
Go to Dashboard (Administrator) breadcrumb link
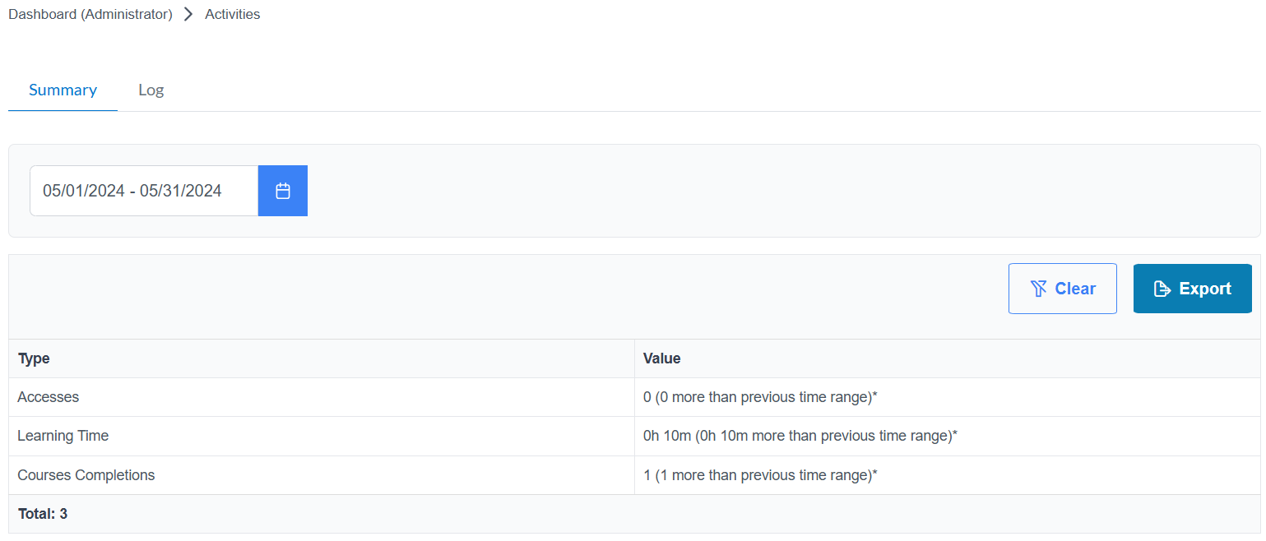(x=90, y=14)
